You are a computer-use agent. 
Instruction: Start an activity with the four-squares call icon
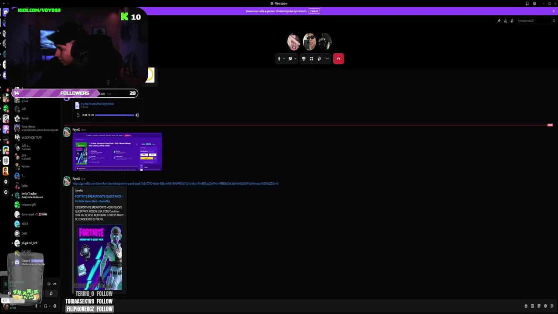pyautogui.click(x=311, y=59)
